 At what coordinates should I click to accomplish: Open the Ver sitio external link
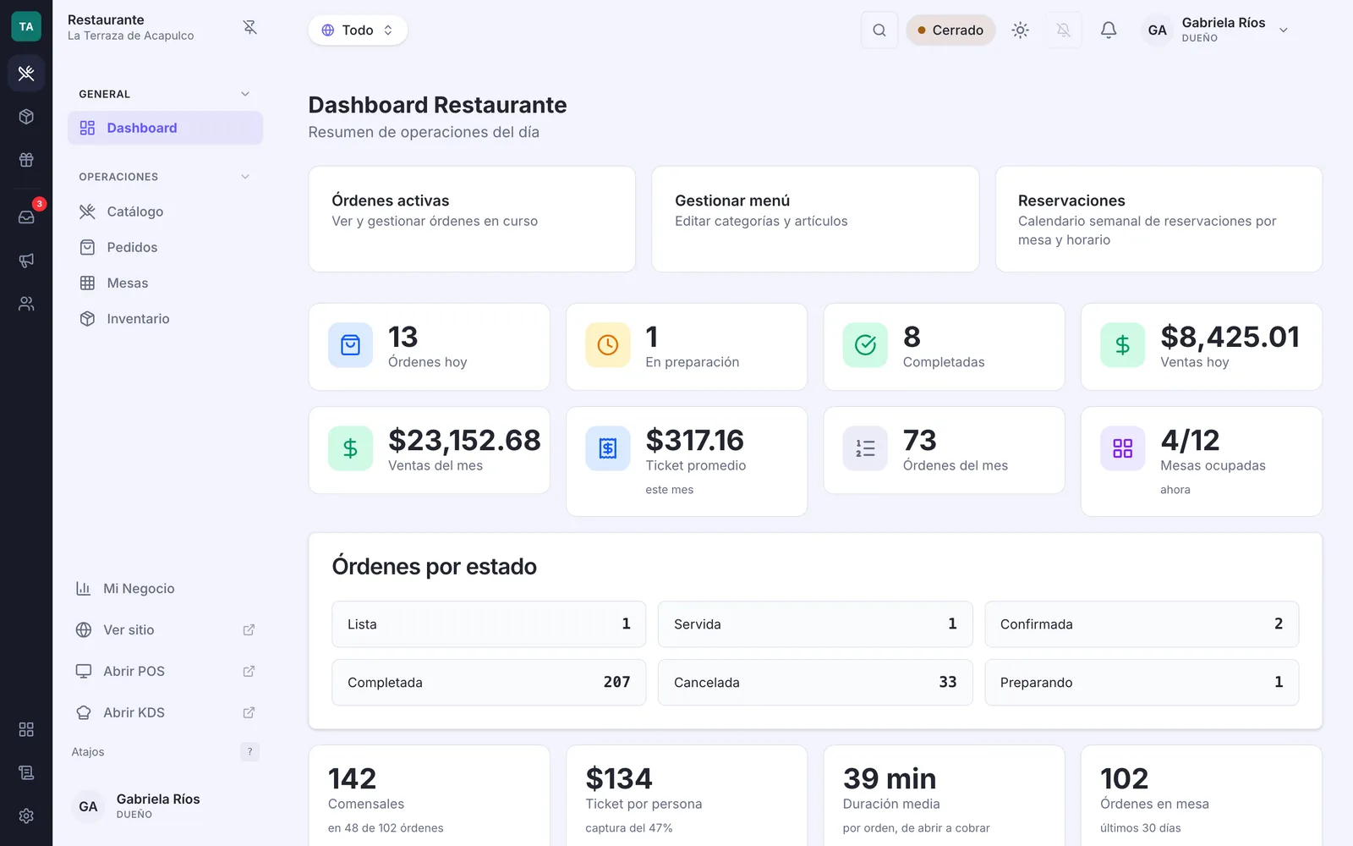coord(165,630)
